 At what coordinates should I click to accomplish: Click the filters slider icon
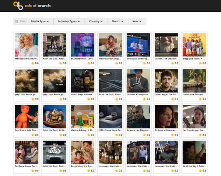pyautogui.click(x=17, y=21)
